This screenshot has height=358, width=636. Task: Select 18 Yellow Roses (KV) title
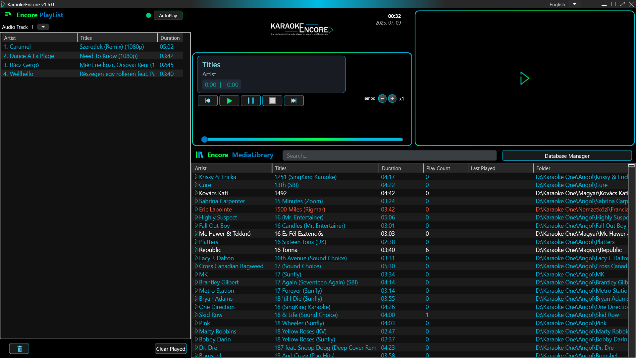(300, 331)
